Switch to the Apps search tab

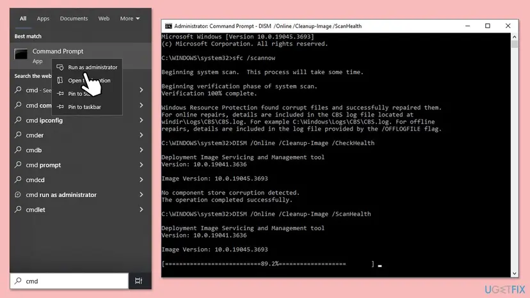click(43, 19)
